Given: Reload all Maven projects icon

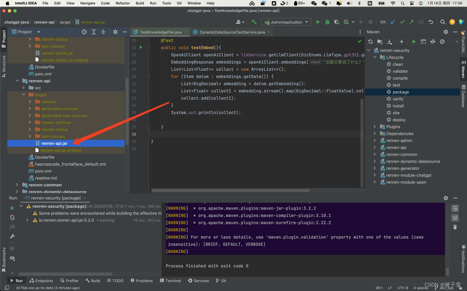Looking at the screenshot, I should point(370,42).
